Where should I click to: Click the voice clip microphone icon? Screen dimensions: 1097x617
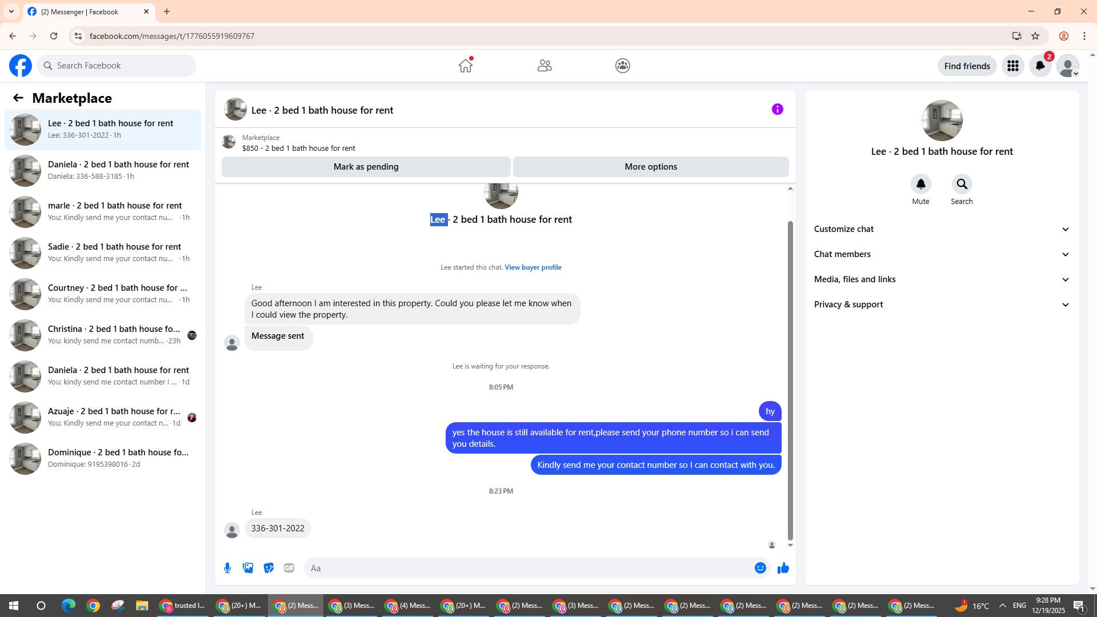227,568
